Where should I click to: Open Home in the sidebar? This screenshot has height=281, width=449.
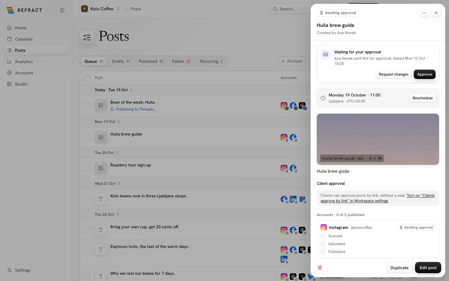(x=36, y=28)
